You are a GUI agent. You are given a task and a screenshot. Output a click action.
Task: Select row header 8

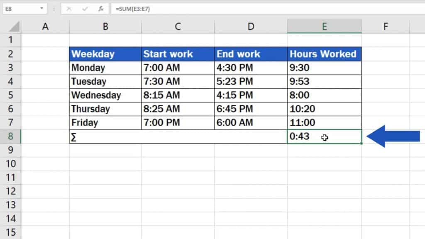click(11, 137)
